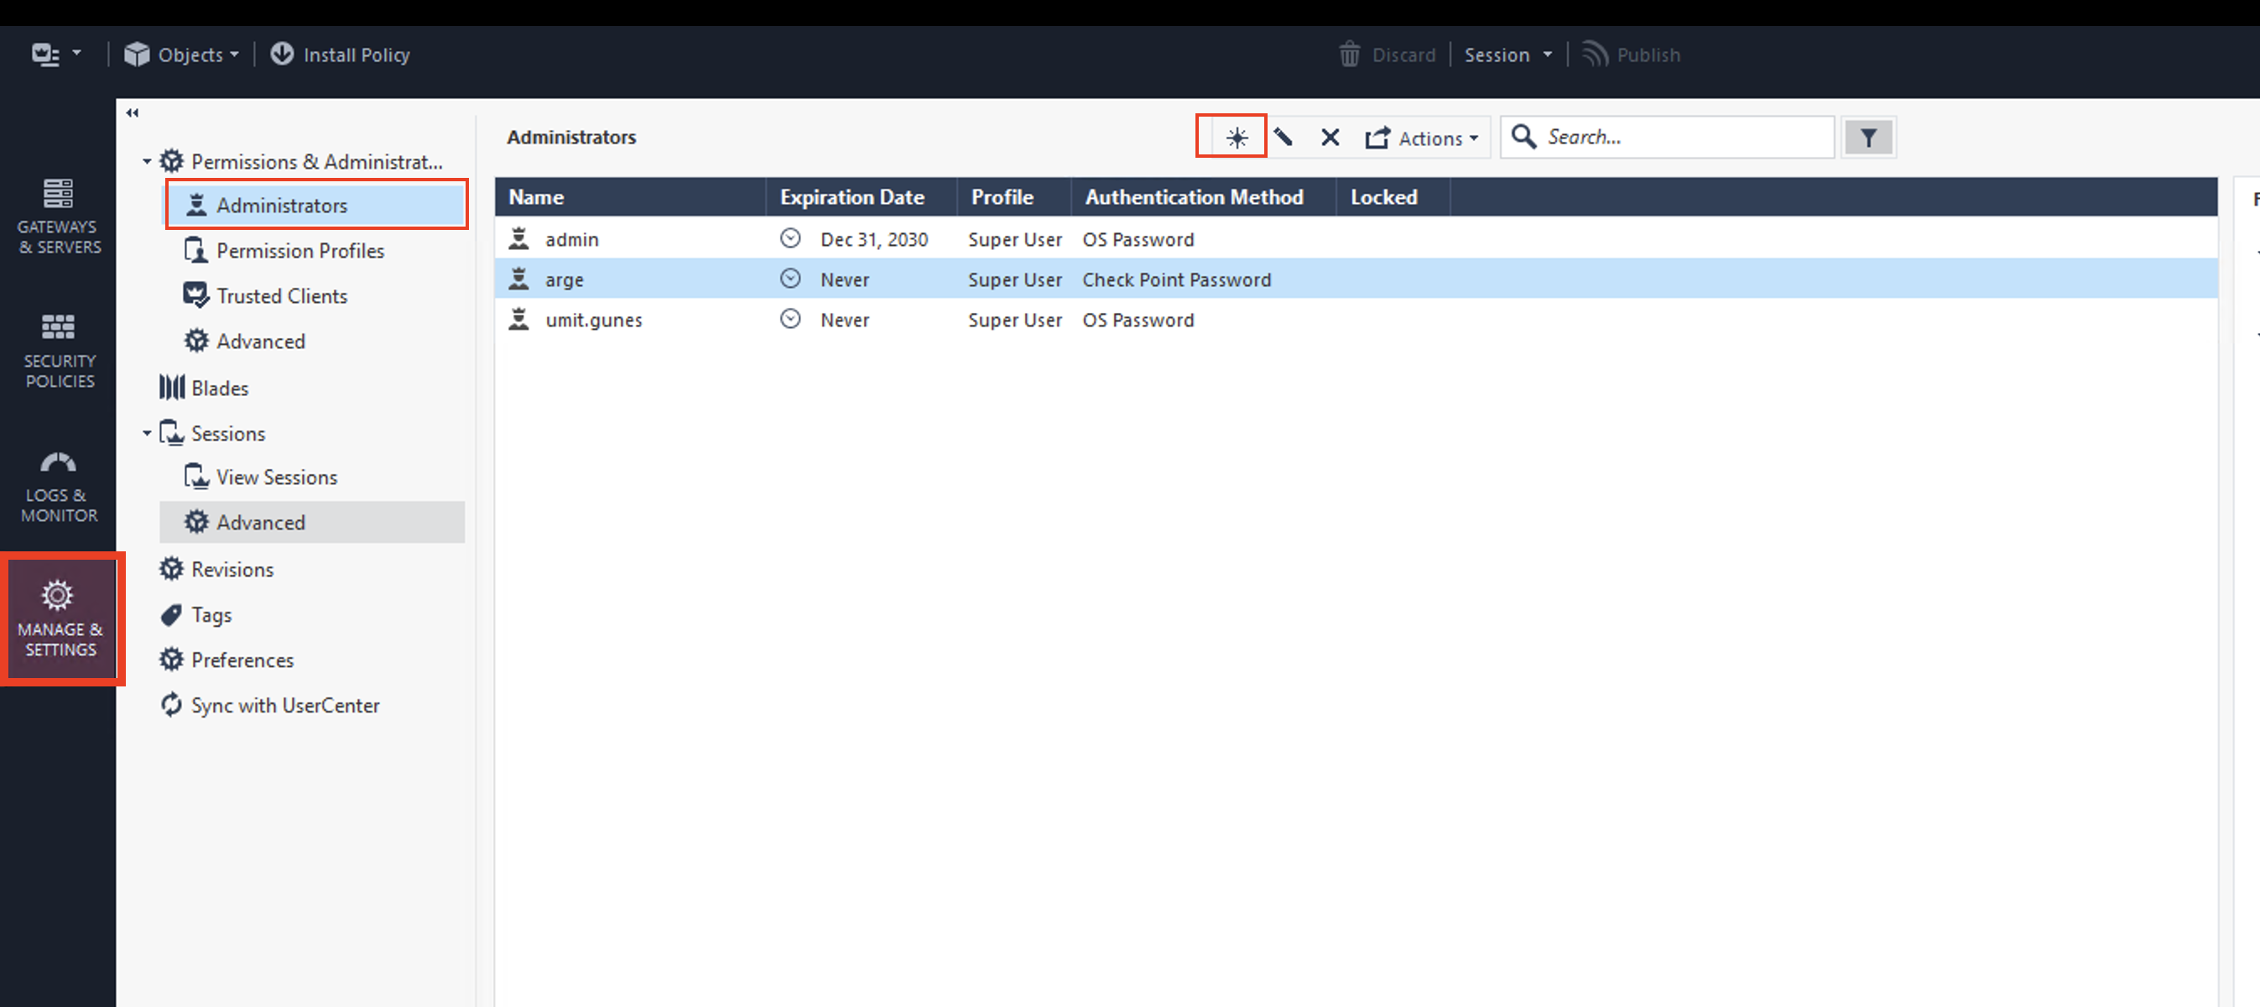Open Advanced under Permissions & Administrators
The height and width of the screenshot is (1007, 2260).
(245, 342)
